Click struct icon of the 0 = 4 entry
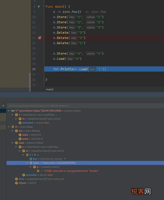 27,155
